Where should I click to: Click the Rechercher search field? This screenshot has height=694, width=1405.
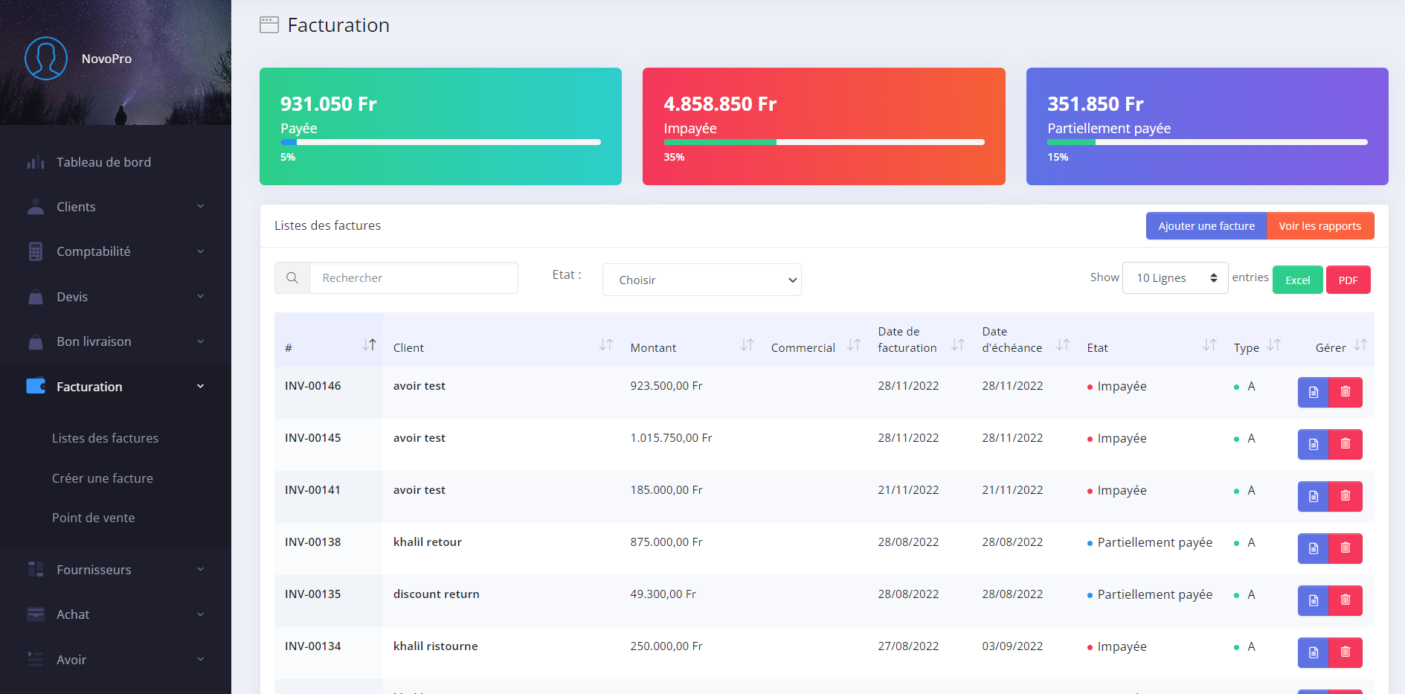click(x=414, y=278)
